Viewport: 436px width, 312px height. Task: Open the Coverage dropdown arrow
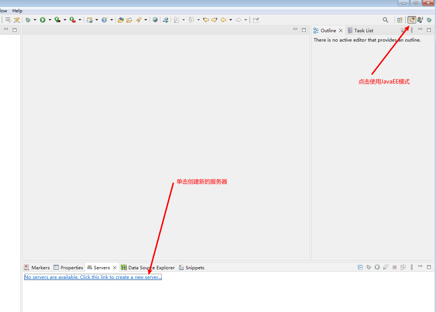coord(65,20)
